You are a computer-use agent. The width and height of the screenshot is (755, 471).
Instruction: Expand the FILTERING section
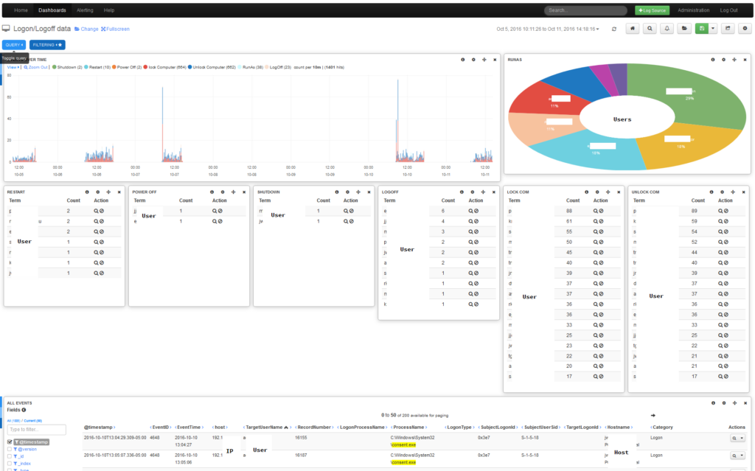tap(47, 45)
